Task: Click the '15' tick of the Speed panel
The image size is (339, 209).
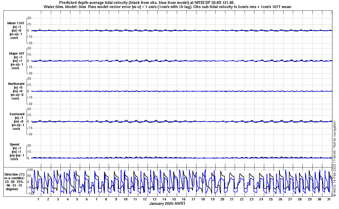Action: coord(29,152)
